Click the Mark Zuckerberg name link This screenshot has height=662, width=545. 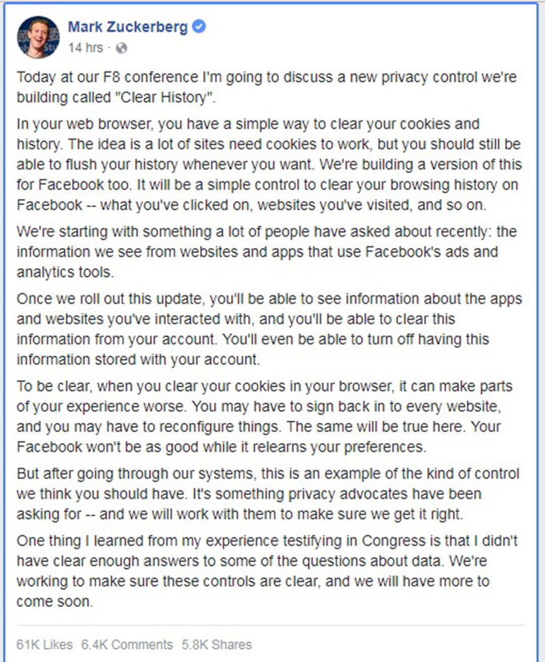pyautogui.click(x=128, y=27)
